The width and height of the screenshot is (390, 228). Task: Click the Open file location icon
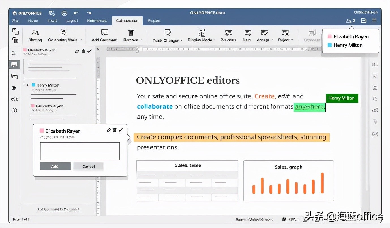pyautogui.click(x=363, y=20)
